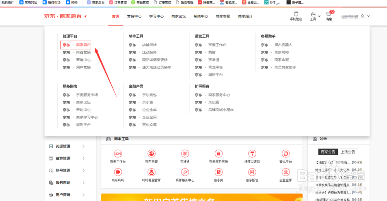Click the 京东咚咚 icon in 商家工具
The height and width of the screenshot is (201, 387).
[x=118, y=172]
